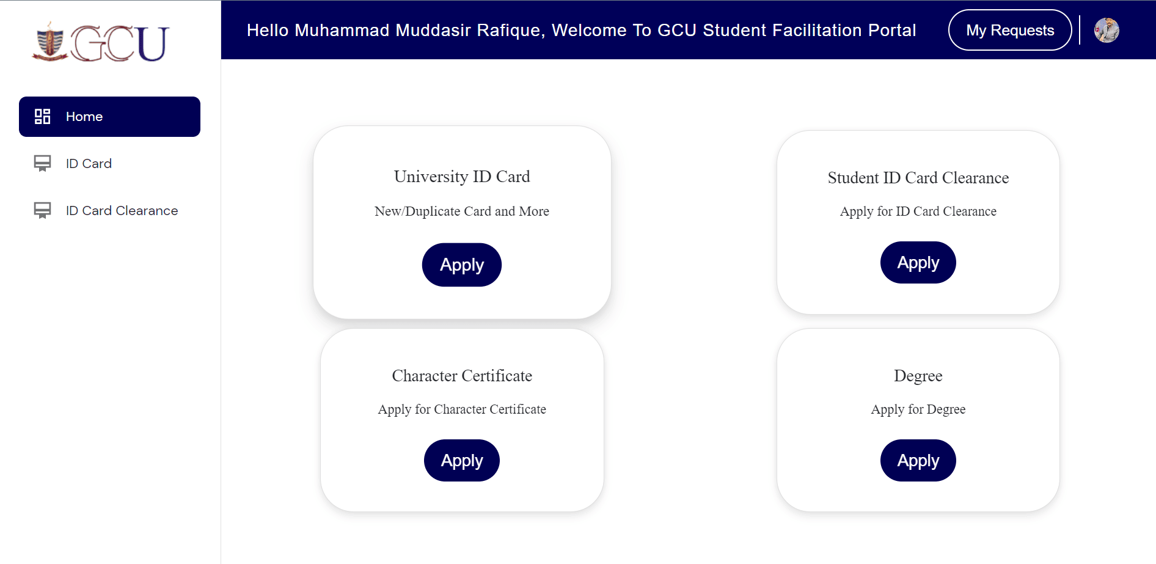Select the screen icon beside ID Card Clearance
Image resolution: width=1156 pixels, height=564 pixels.
42,210
